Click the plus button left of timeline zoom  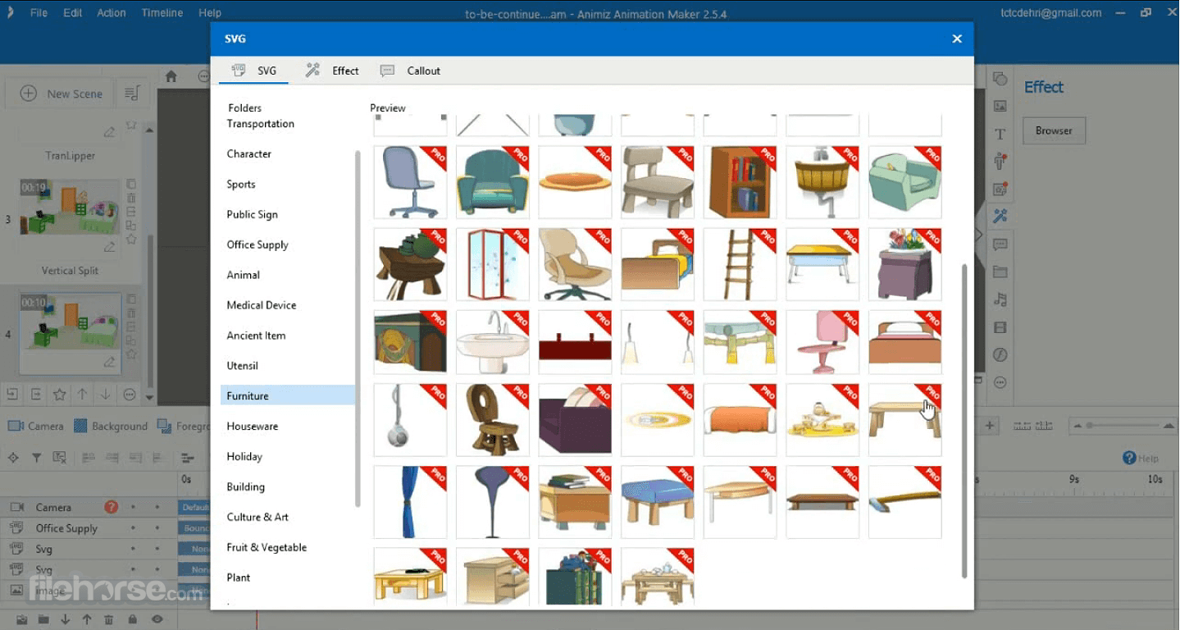click(990, 426)
